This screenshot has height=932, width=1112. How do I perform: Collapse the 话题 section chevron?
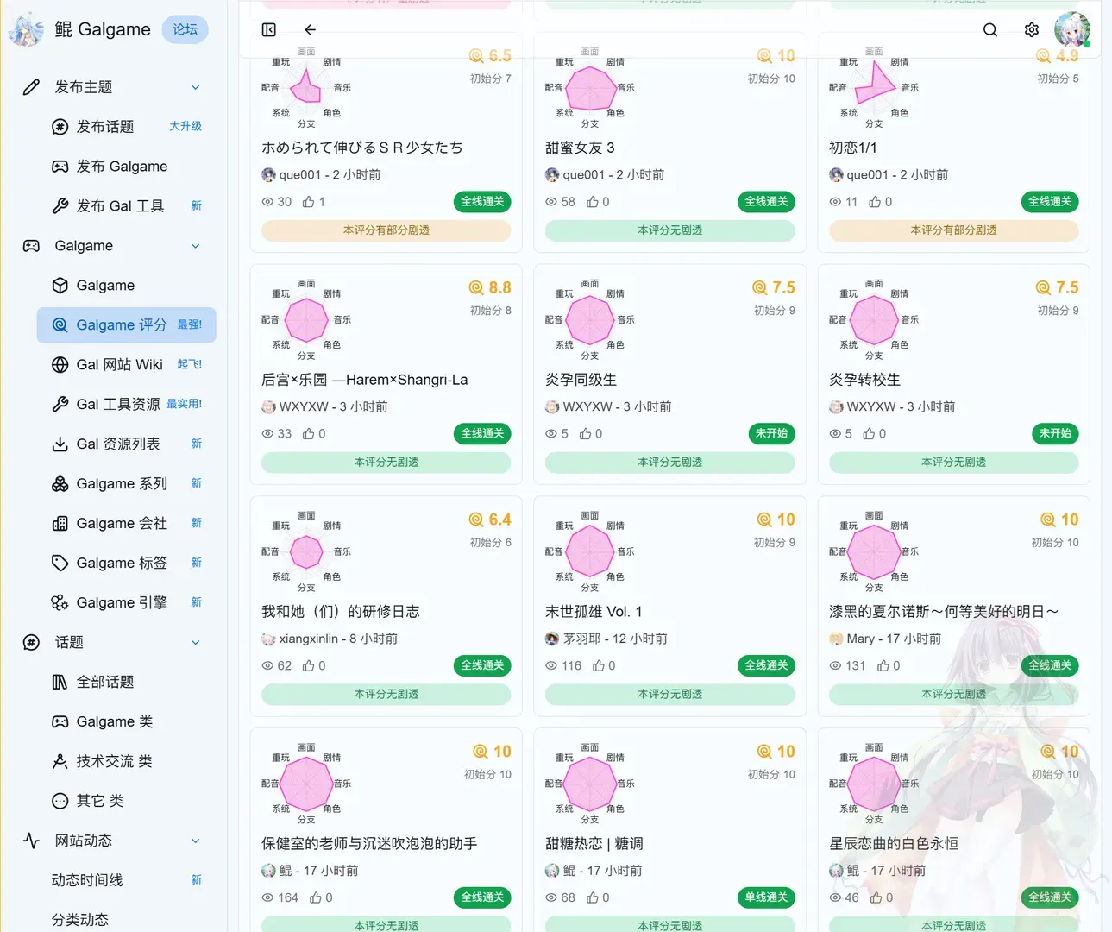point(196,643)
